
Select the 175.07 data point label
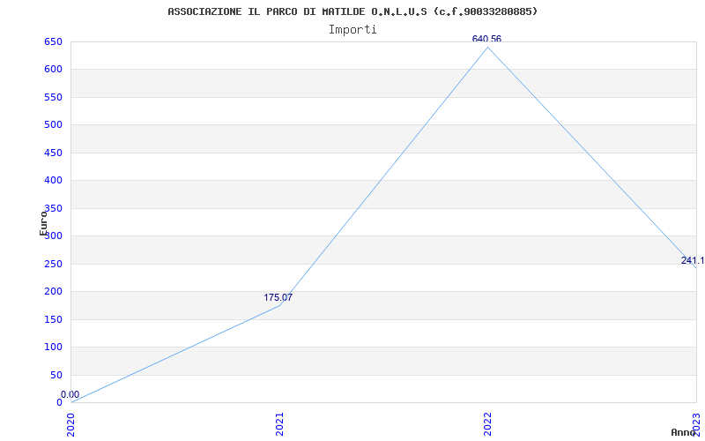pyautogui.click(x=278, y=297)
